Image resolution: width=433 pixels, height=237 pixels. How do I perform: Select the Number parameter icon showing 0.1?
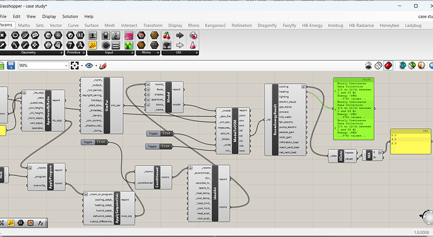click(x=80, y=35)
